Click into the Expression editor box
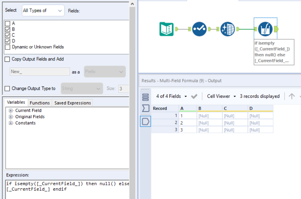The width and height of the screenshot is (301, 199). click(67, 189)
